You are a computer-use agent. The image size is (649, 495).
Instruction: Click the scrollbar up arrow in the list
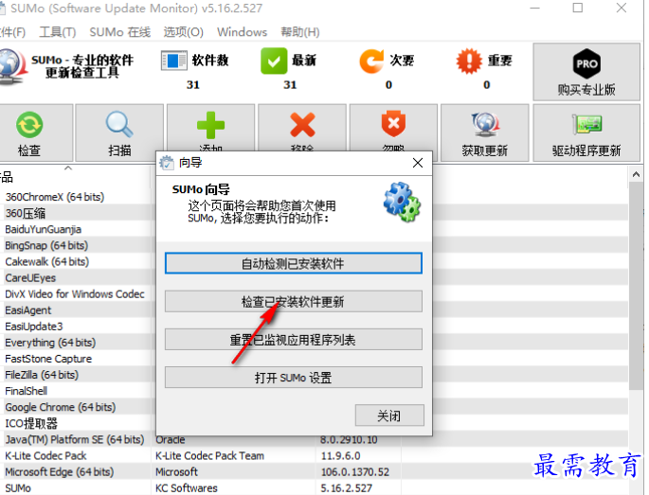tap(636, 174)
